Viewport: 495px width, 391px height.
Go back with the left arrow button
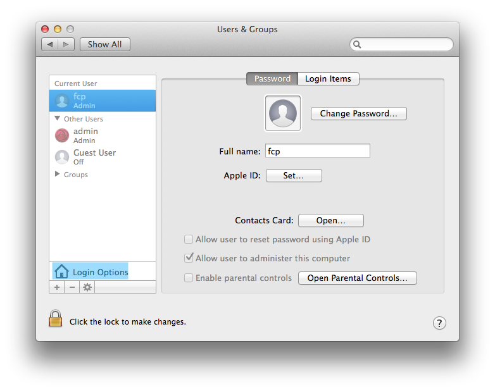[x=50, y=44]
